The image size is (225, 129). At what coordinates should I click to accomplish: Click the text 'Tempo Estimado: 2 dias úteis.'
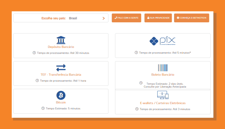coord(165,84)
